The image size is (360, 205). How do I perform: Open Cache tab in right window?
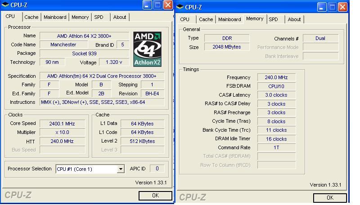pyautogui.click(x=206, y=19)
